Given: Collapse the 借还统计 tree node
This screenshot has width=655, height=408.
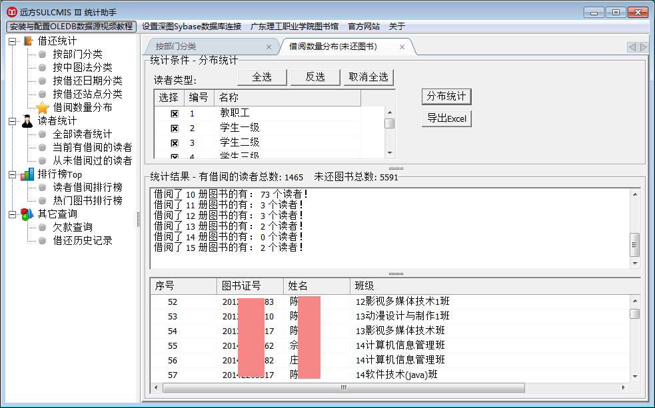Looking at the screenshot, I should pos(13,41).
